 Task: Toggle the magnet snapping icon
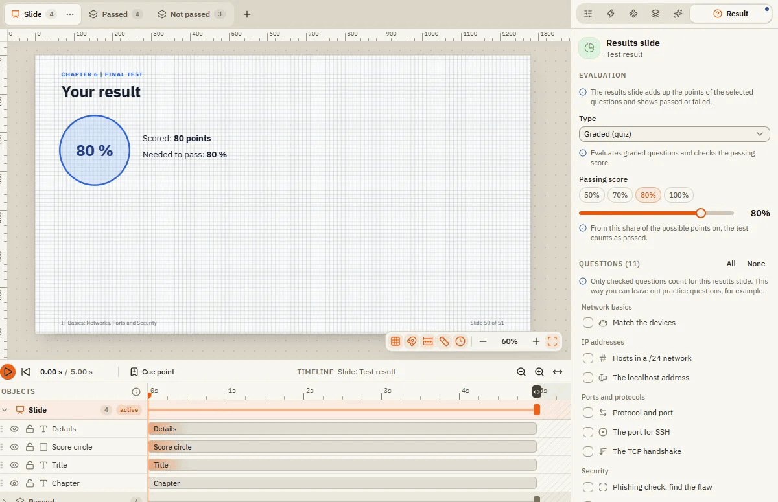coord(412,341)
